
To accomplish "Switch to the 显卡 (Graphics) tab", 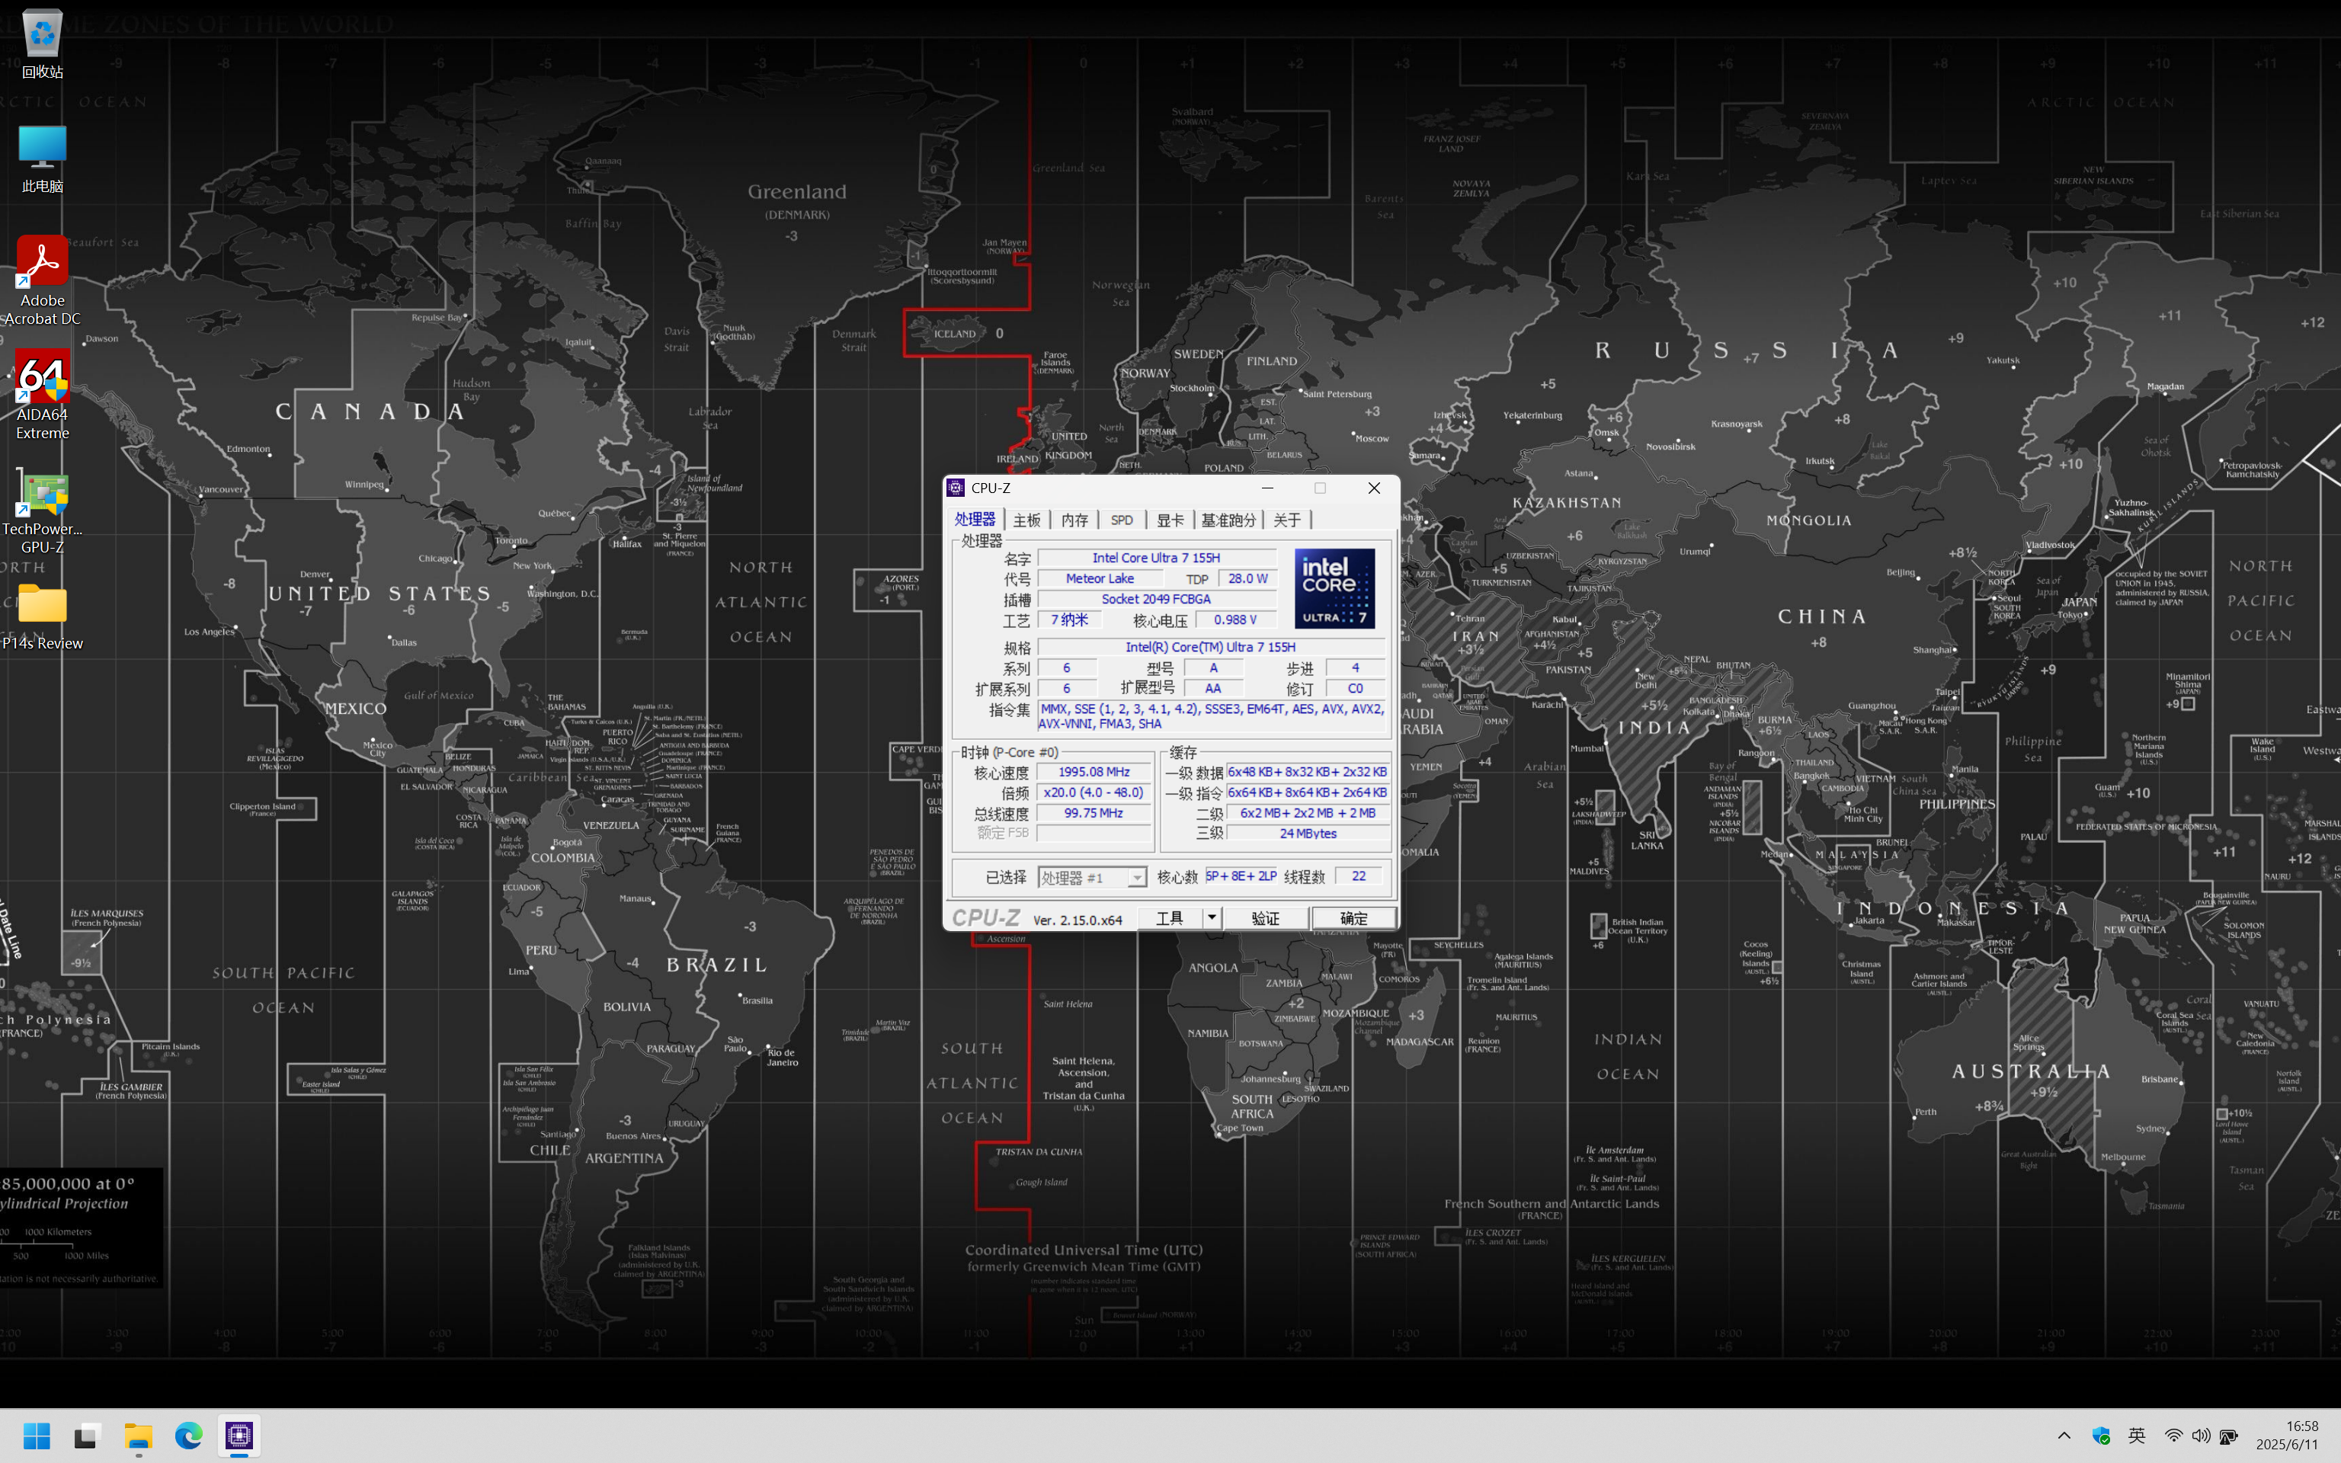I will pos(1170,520).
